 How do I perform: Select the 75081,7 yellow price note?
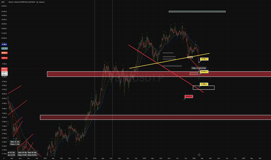pyautogui.click(x=204, y=59)
